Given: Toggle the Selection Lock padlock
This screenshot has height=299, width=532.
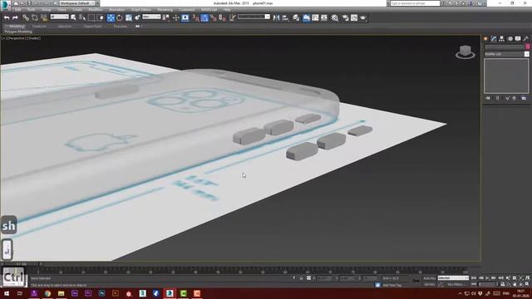Looking at the screenshot, I should [301, 278].
